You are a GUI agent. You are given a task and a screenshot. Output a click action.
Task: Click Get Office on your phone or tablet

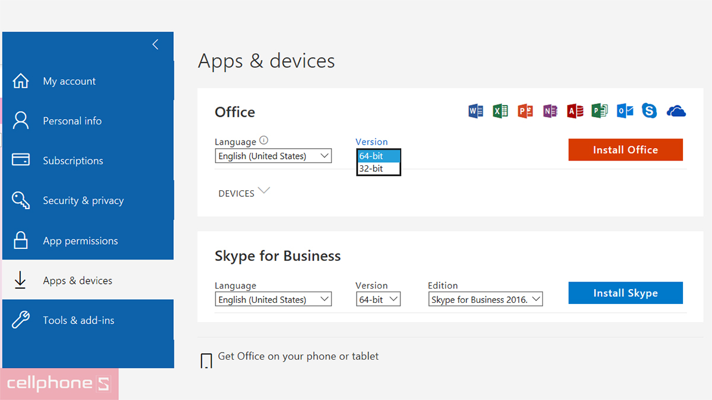[x=298, y=356]
